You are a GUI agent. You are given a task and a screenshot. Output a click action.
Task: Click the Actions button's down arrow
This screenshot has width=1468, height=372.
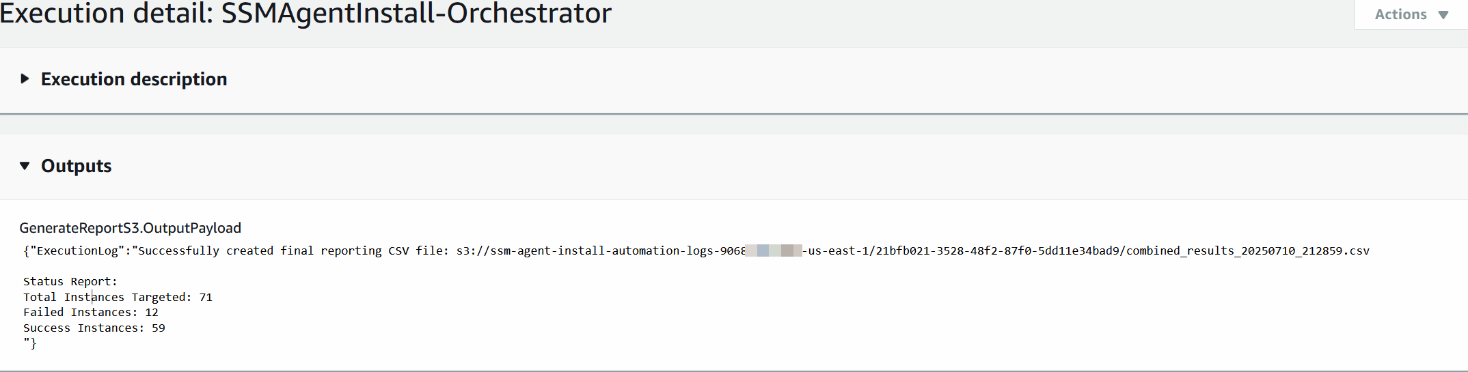pyautogui.click(x=1443, y=15)
